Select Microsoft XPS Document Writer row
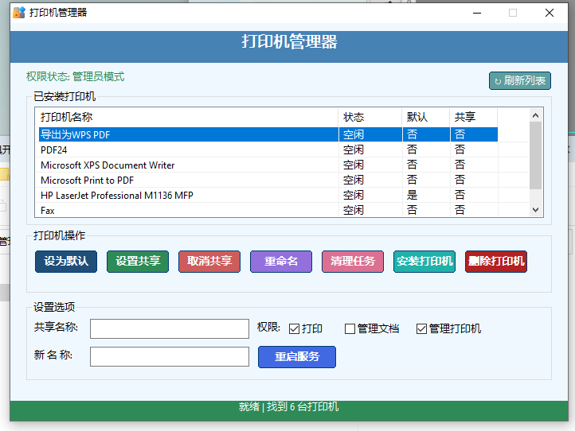Viewport: 575px width, 431px height. pyautogui.click(x=268, y=165)
